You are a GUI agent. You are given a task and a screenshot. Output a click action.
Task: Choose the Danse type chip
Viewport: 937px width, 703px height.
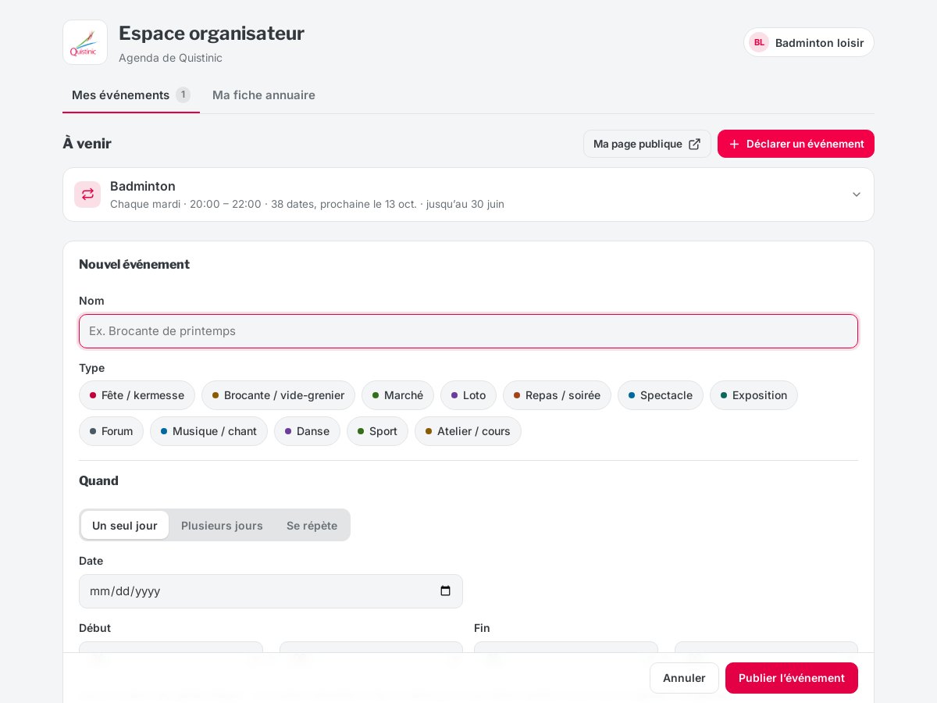307,431
